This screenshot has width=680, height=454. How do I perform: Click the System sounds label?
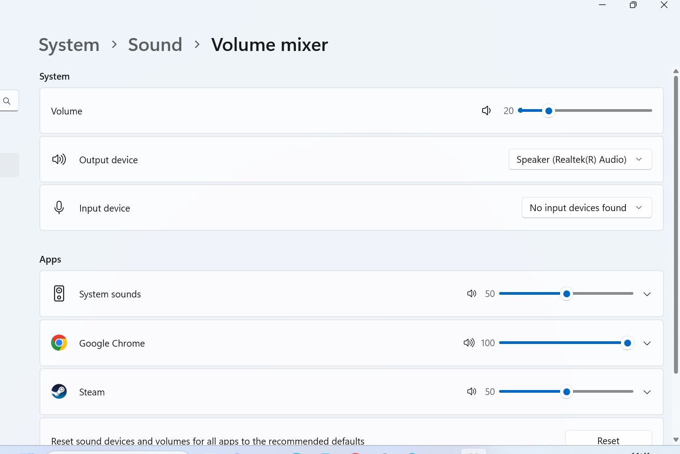[110, 294]
